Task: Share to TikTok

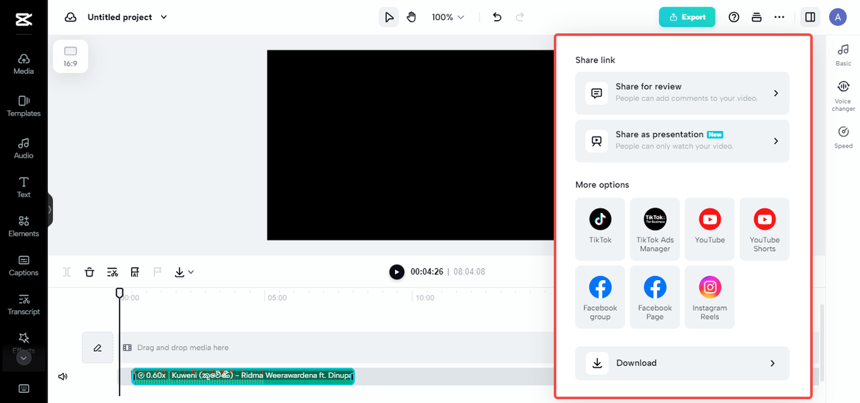Action: 600,229
